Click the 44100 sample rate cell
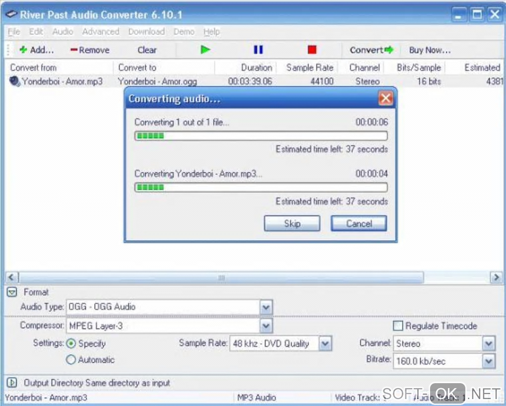Screen dimensions: 506x406 [x=322, y=81]
